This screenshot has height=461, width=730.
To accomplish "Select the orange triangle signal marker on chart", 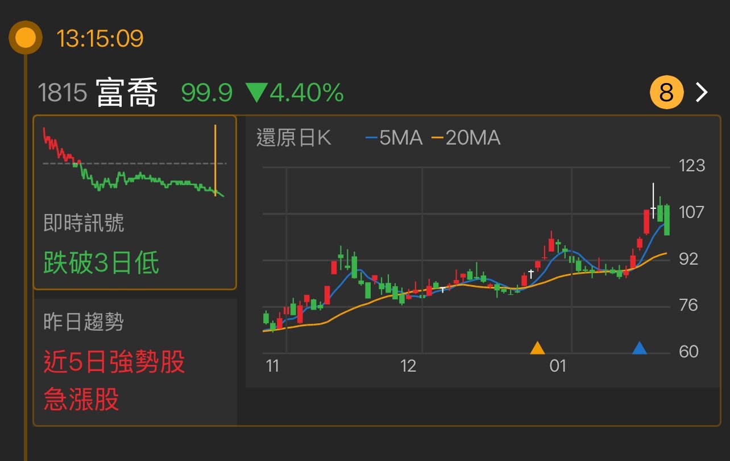I will 537,347.
